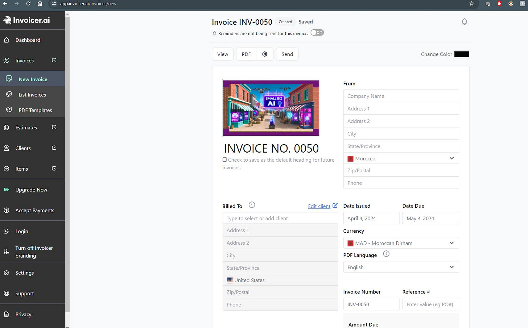The height and width of the screenshot is (328, 528).
Task: Toggle invoice reminders switch
Action: [x=317, y=33]
